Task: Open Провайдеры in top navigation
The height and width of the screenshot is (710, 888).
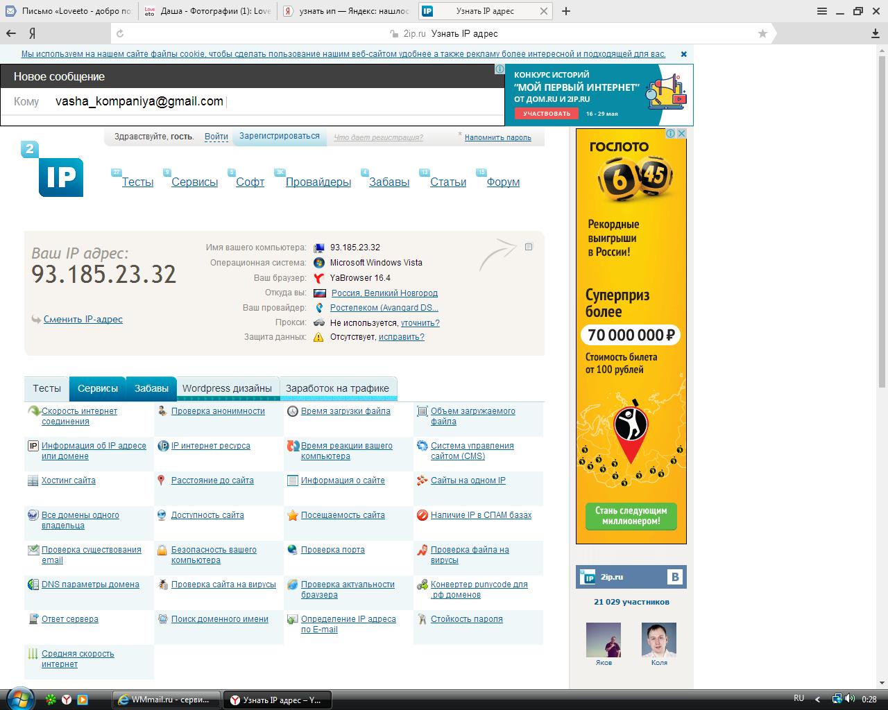Action: (318, 182)
